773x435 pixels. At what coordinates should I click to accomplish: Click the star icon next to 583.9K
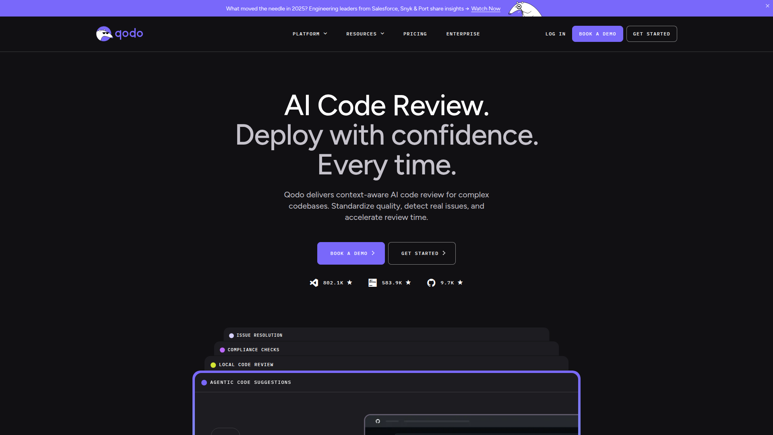point(409,282)
